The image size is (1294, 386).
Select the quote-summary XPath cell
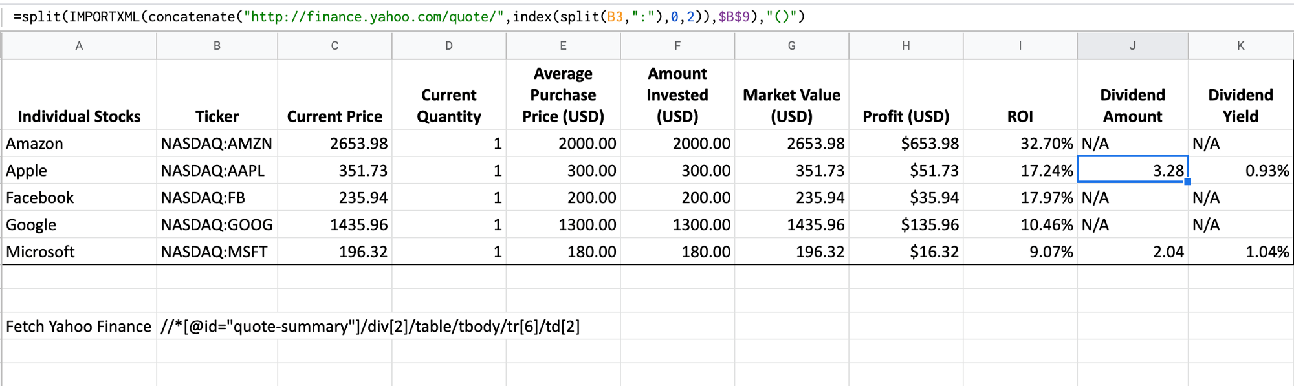coord(371,326)
